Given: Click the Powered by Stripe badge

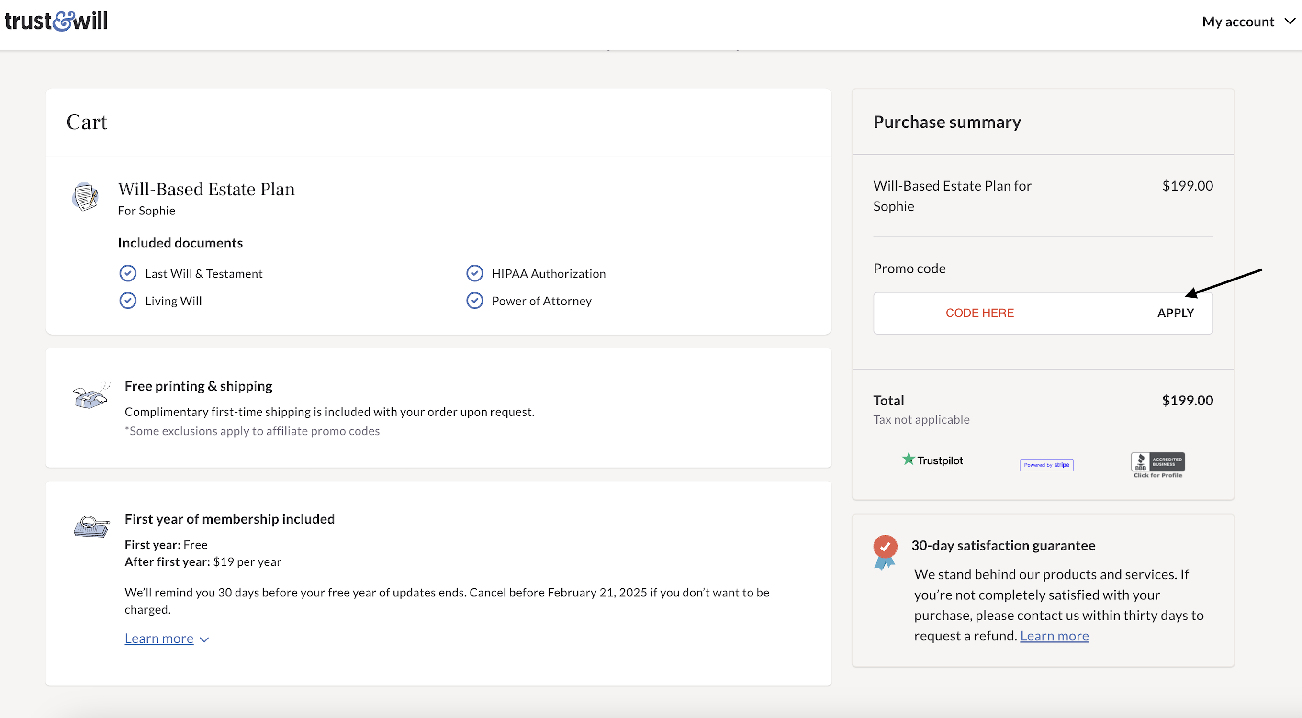Looking at the screenshot, I should 1047,465.
